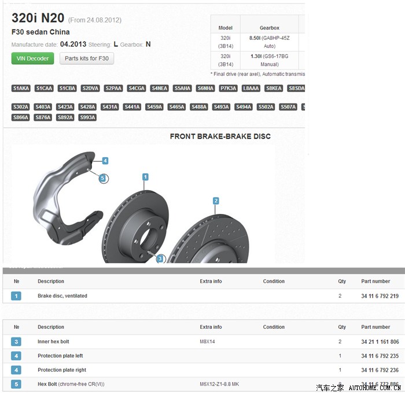Open Parts kits for F30
Viewport: 405px width, 393px height.
pyautogui.click(x=86, y=58)
